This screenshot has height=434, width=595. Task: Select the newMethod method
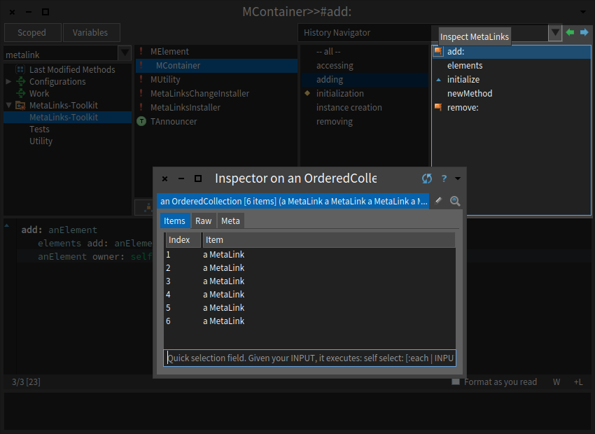coord(512,93)
